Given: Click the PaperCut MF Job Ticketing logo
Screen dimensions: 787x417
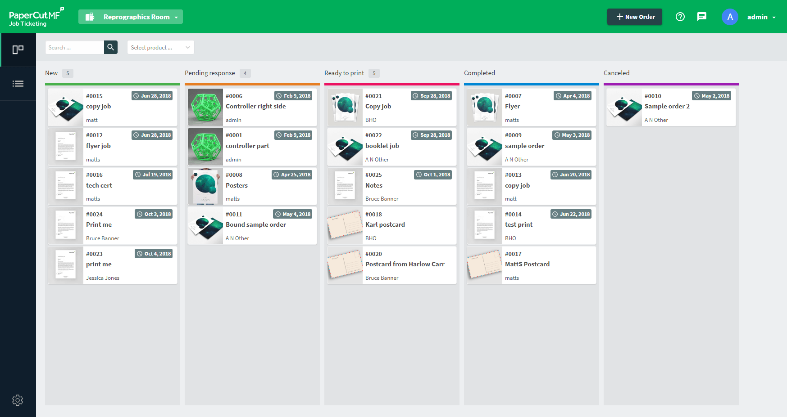Looking at the screenshot, I should pyautogui.click(x=36, y=17).
